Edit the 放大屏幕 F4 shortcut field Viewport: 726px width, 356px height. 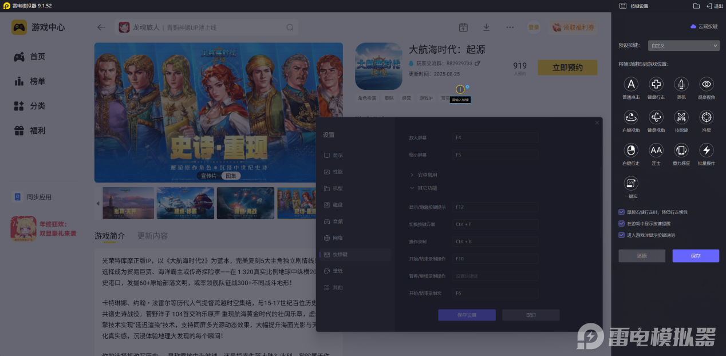[495, 138]
